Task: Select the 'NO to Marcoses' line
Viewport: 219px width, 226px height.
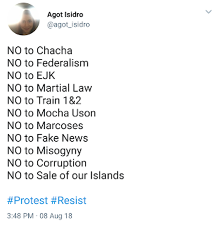Action: pos(45,126)
